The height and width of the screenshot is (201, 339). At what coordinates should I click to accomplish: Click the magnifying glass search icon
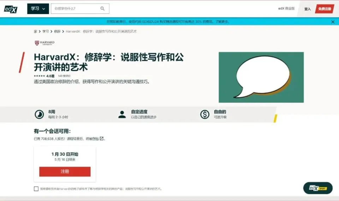pyautogui.click(x=102, y=8)
